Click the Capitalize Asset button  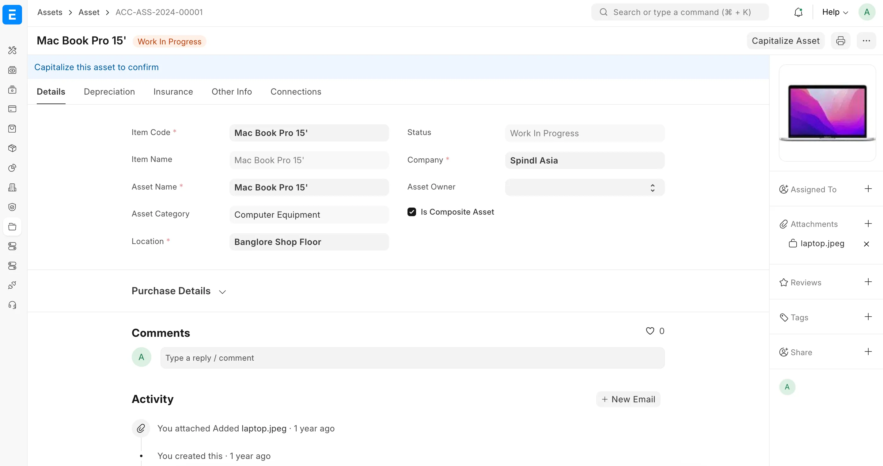tap(785, 40)
